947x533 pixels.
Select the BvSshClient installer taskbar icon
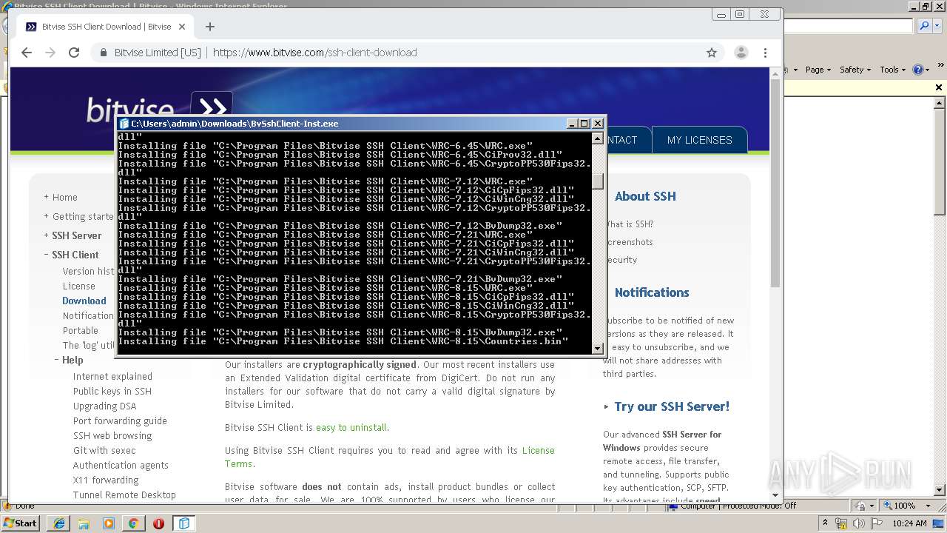(x=183, y=523)
